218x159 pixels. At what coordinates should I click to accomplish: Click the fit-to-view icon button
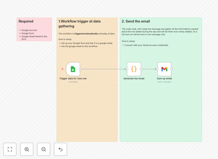(x=10, y=149)
